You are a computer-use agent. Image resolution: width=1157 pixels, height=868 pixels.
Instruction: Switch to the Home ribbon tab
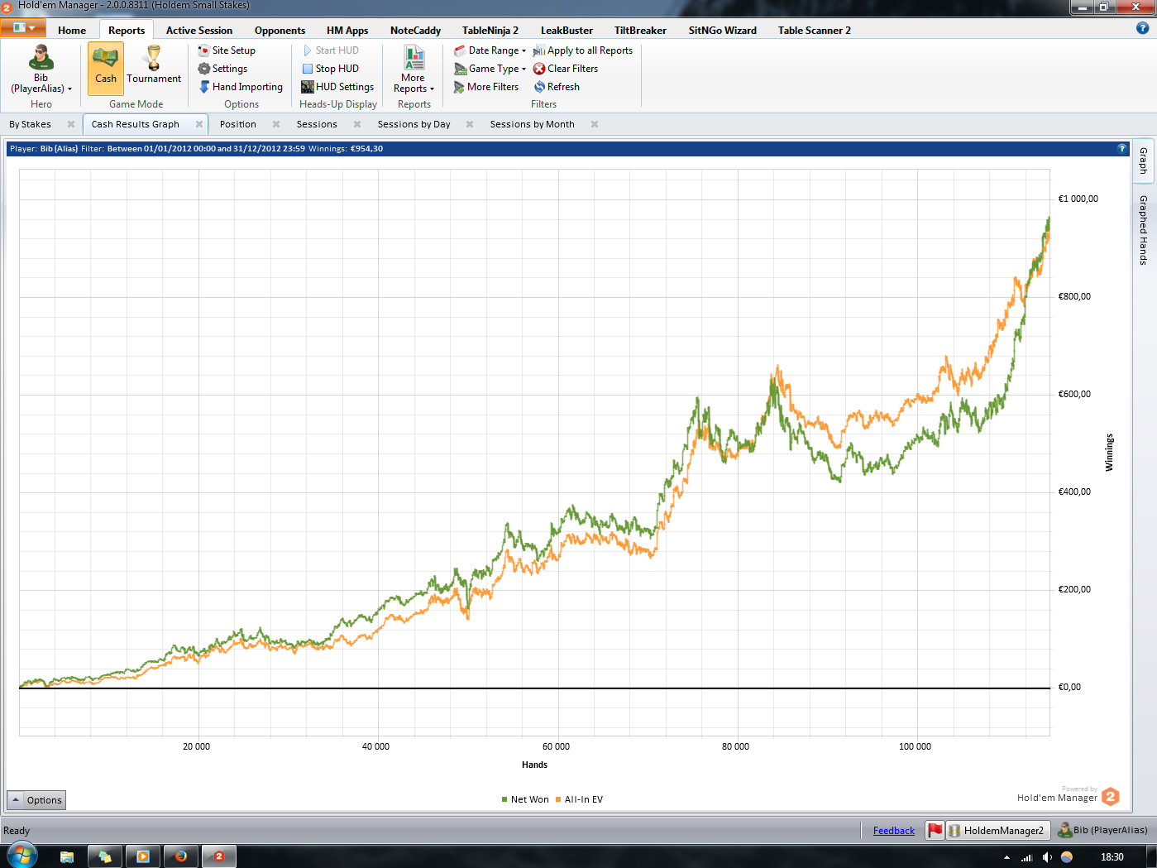[72, 31]
